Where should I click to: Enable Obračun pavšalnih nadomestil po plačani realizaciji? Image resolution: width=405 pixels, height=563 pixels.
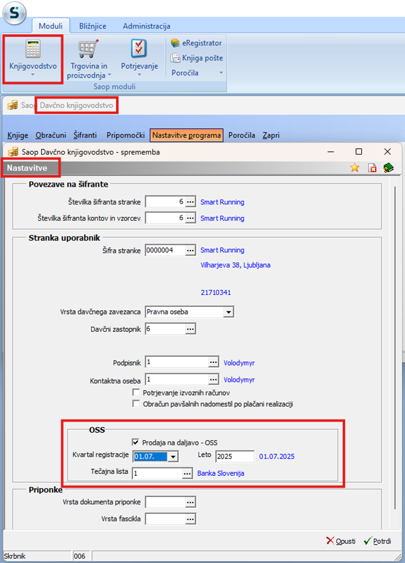tap(136, 404)
